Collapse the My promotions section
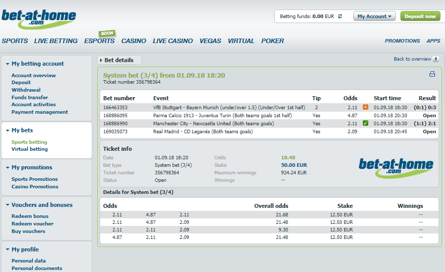 (8, 168)
